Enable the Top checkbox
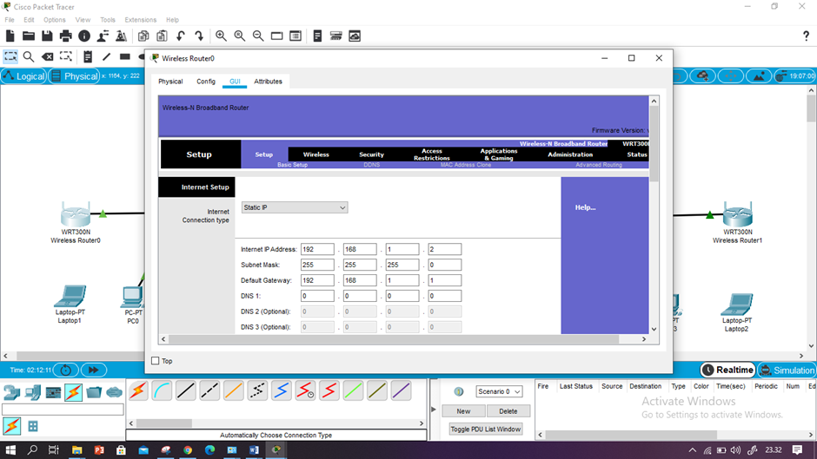The width and height of the screenshot is (817, 459). 156,361
